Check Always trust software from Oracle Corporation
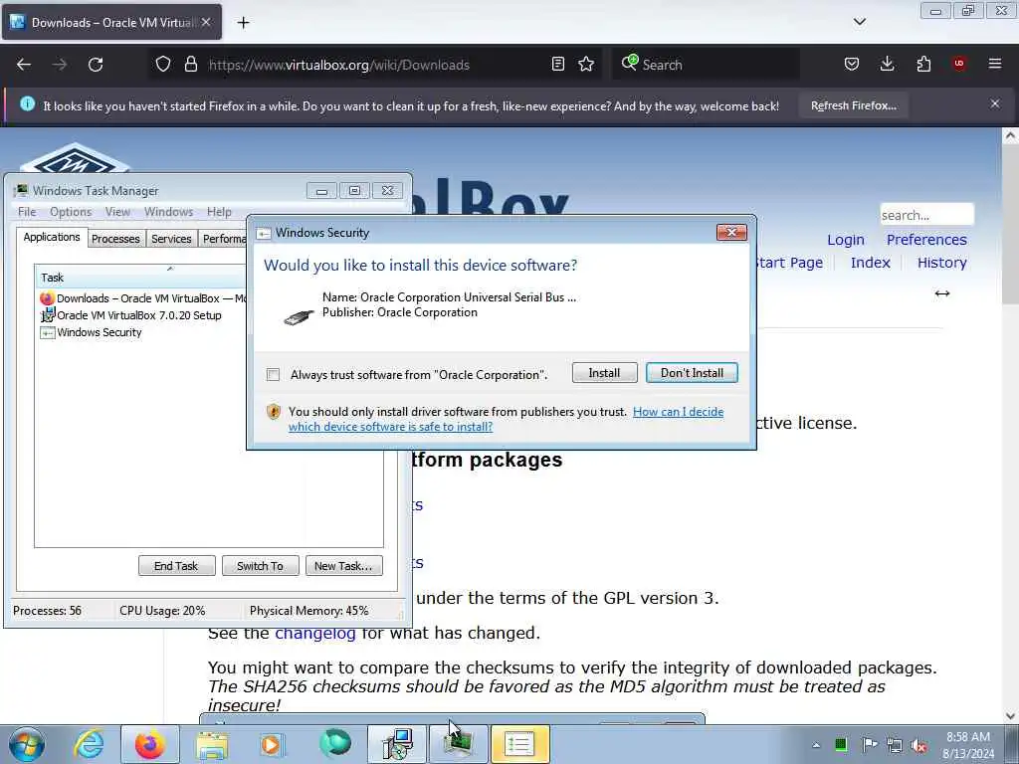The height and width of the screenshot is (764, 1019). tap(273, 375)
